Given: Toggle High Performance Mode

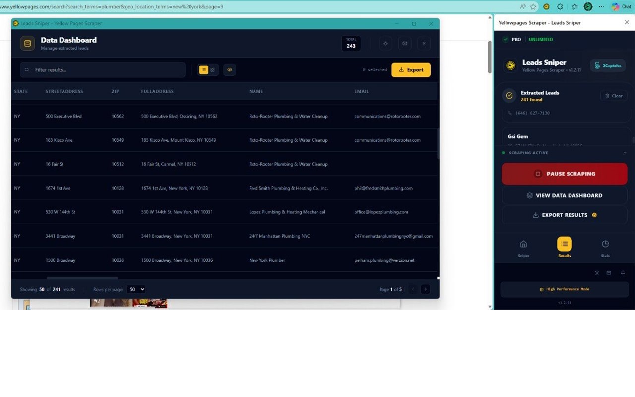Looking at the screenshot, I should click(x=565, y=289).
